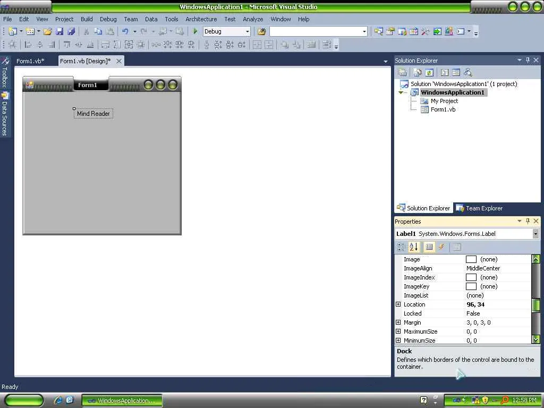Toggle Alphabetical sort in Properties panel
Screen dimensions: 544x408
click(x=413, y=247)
